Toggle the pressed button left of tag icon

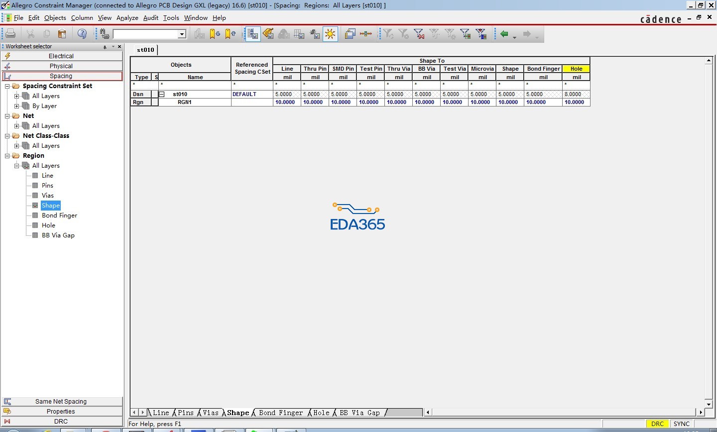253,34
